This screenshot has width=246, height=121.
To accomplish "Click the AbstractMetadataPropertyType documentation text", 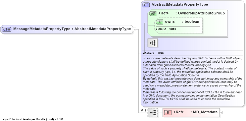I will tap(193, 80).
